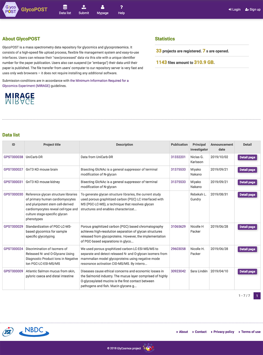Open the Data list database icon
The width and height of the screenshot is (263, 355).
click(x=65, y=7)
